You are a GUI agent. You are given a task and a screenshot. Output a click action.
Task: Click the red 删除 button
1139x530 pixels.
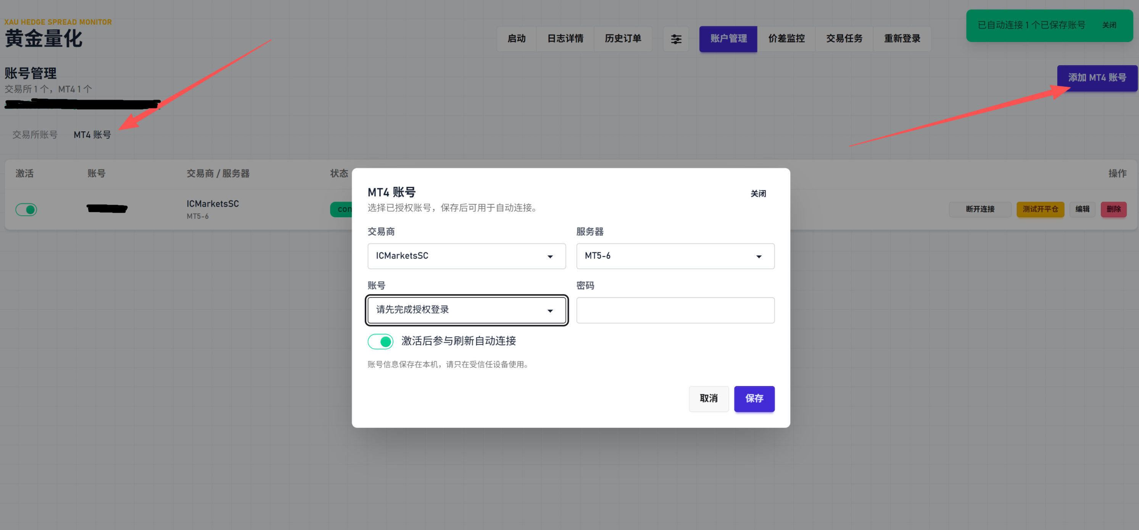coord(1113,209)
